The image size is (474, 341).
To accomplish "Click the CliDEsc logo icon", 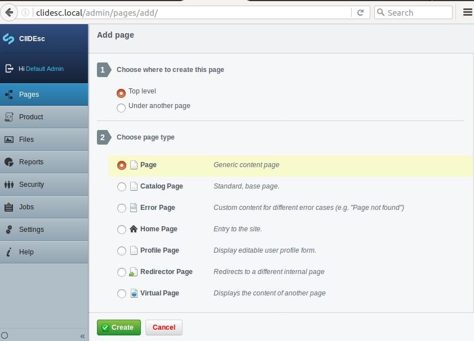I will tap(8, 39).
